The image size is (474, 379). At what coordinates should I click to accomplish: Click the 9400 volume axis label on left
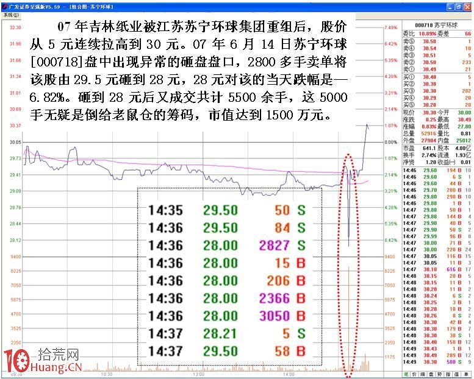coord(16,257)
